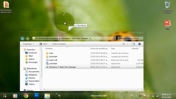Select the Uninstall folder row
This screenshot has width=176, height=99.
[94, 57]
